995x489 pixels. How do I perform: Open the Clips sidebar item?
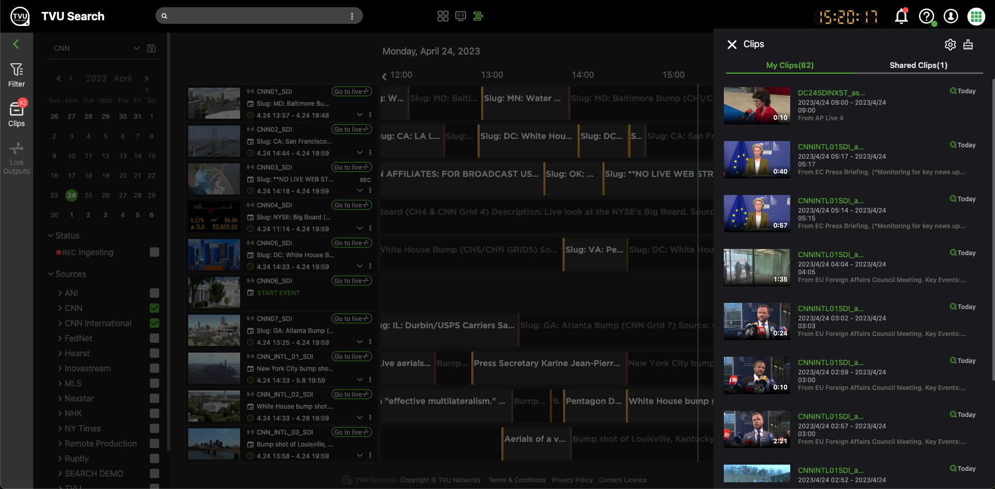[17, 114]
